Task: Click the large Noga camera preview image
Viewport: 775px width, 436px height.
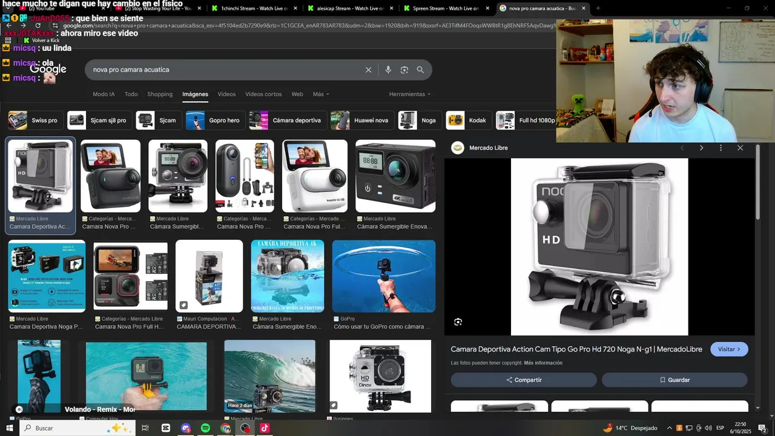Action: click(x=599, y=247)
